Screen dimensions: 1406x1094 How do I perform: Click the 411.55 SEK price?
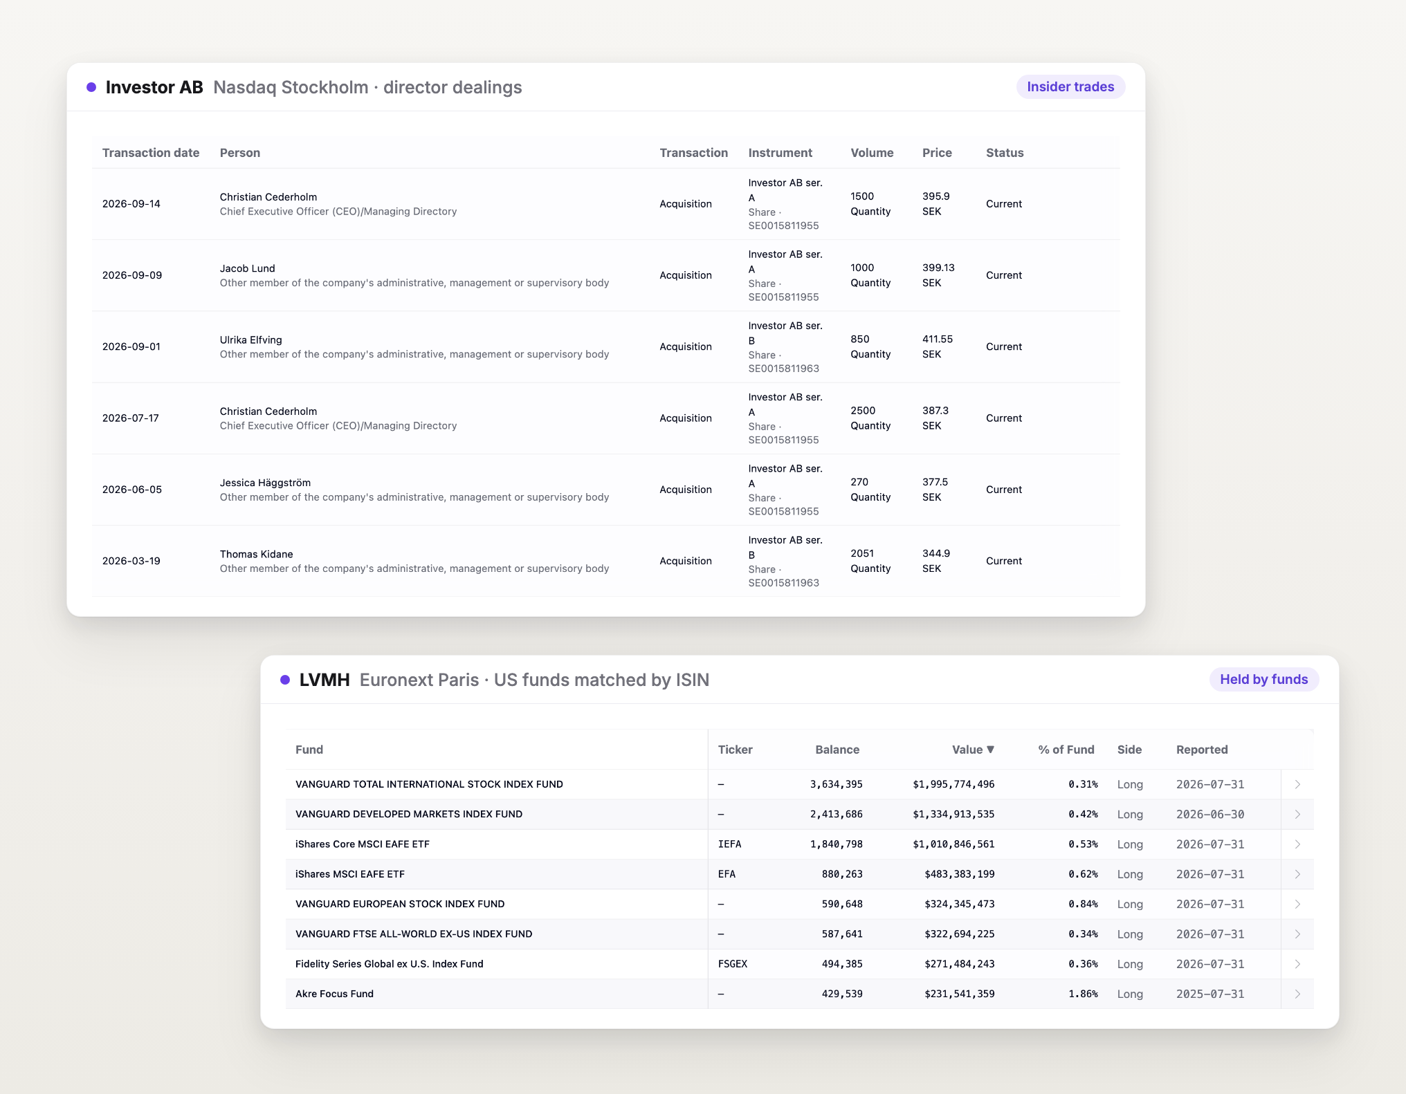coord(938,346)
